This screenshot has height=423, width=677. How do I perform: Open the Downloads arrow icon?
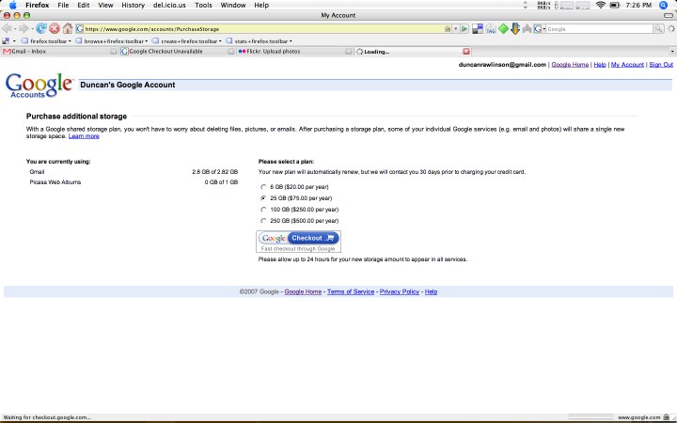[515, 29]
